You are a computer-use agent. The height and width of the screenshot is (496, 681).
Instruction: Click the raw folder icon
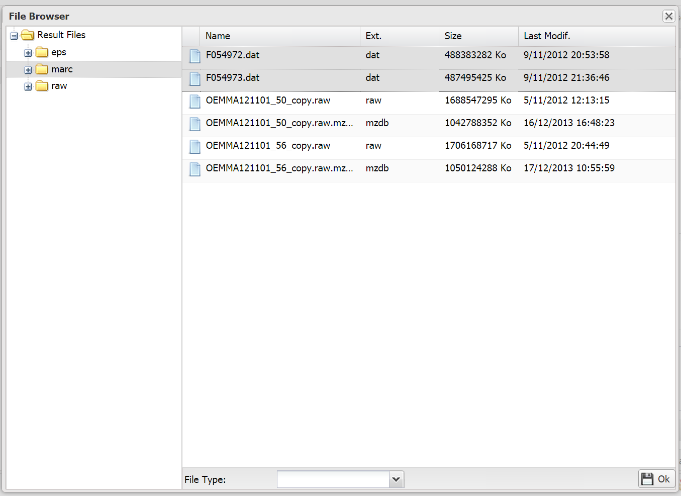point(42,86)
